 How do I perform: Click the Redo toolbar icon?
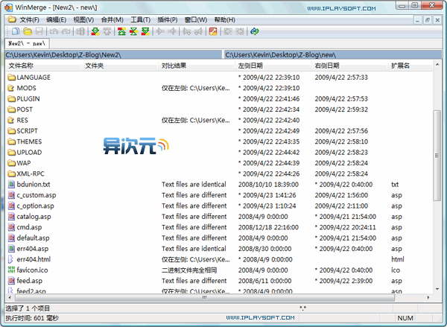[x=66, y=31]
